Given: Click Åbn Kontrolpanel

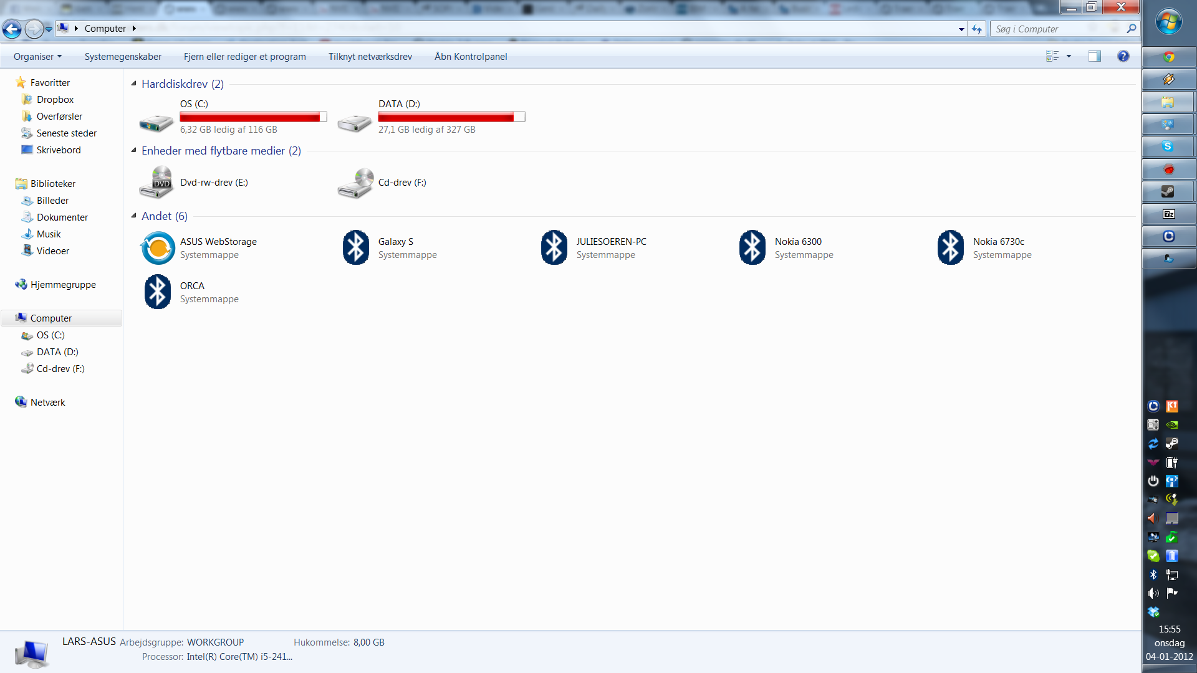Looking at the screenshot, I should [471, 56].
